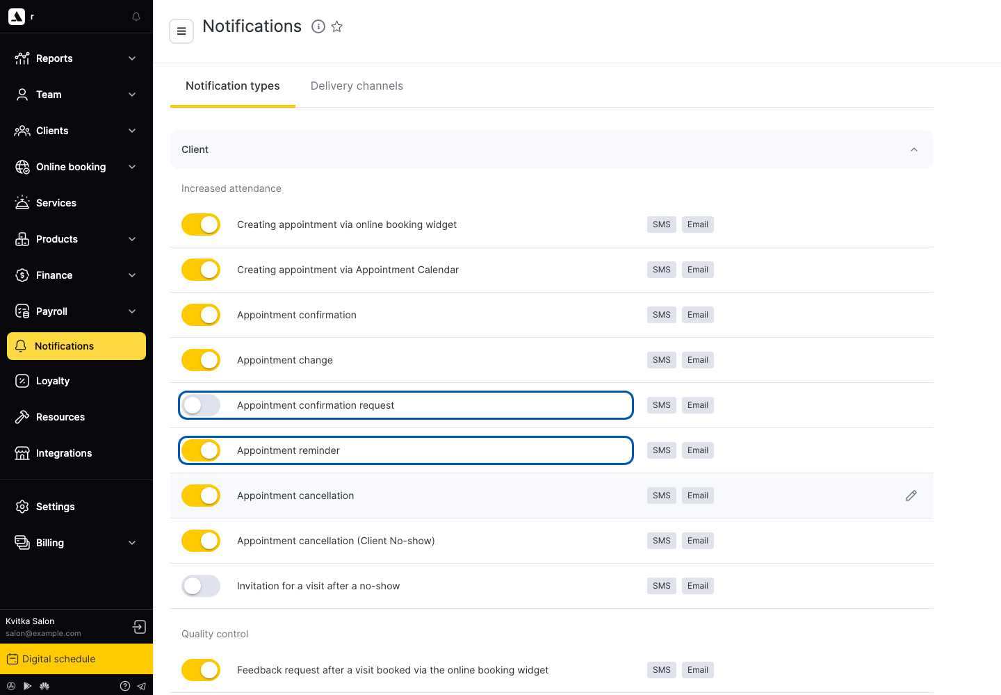Click the Billing coins icon
The image size is (1001, 695).
tap(22, 543)
